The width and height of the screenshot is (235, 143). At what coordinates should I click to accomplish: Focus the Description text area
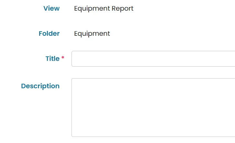153,108
